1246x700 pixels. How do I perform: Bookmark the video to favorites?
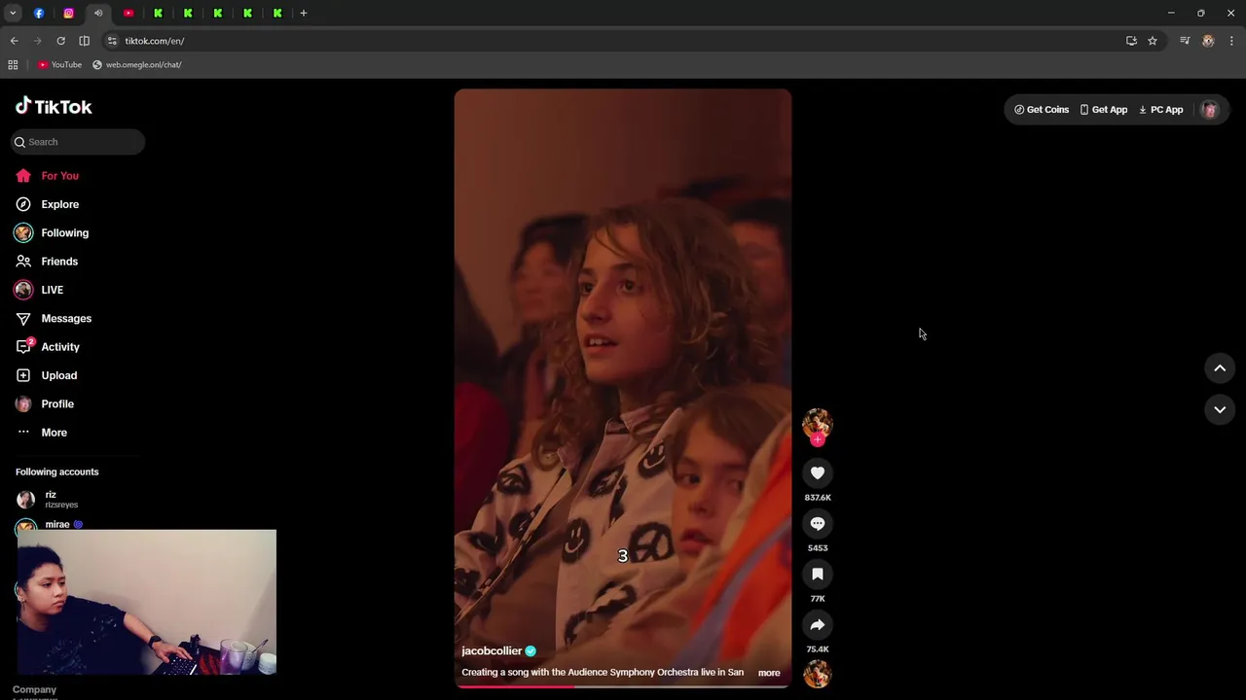[x=818, y=575]
